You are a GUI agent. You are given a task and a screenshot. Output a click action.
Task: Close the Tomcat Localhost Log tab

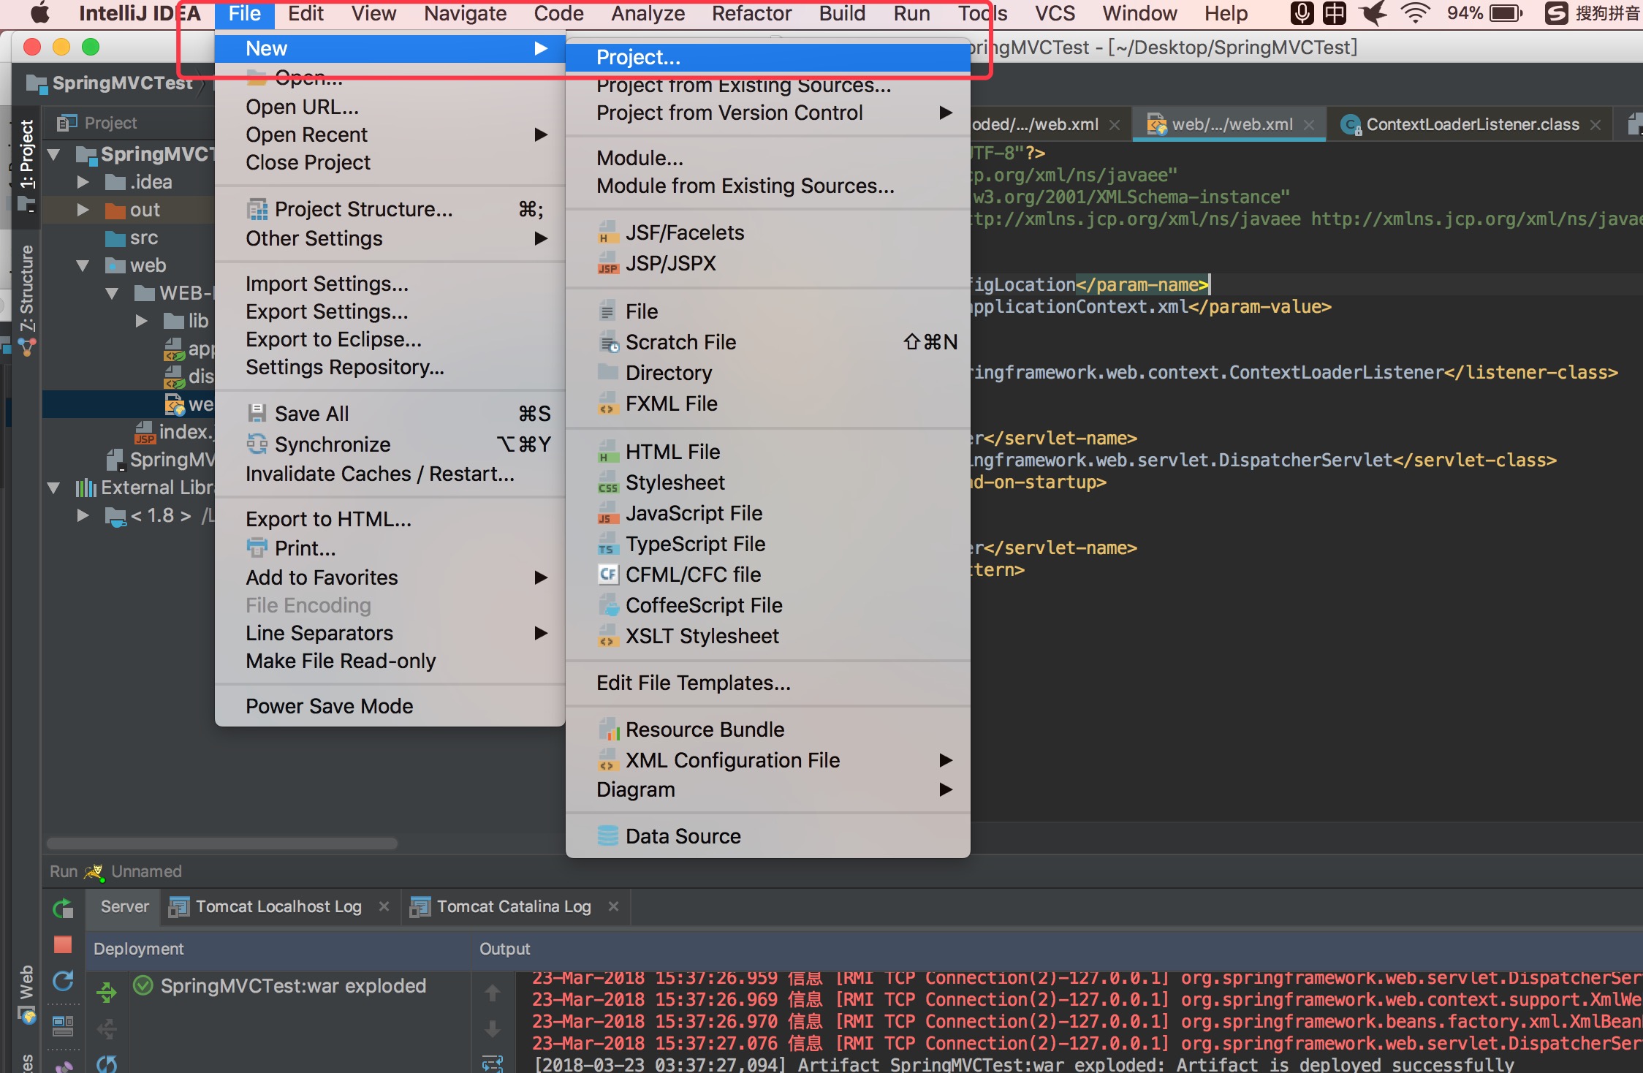[384, 906]
